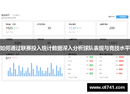Open the user filter dropdown beside 活动KPI
The width and height of the screenshot is (130, 94).
click(16, 15)
